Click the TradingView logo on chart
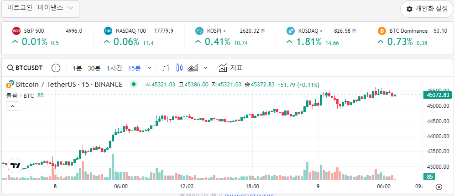 coord(15,166)
